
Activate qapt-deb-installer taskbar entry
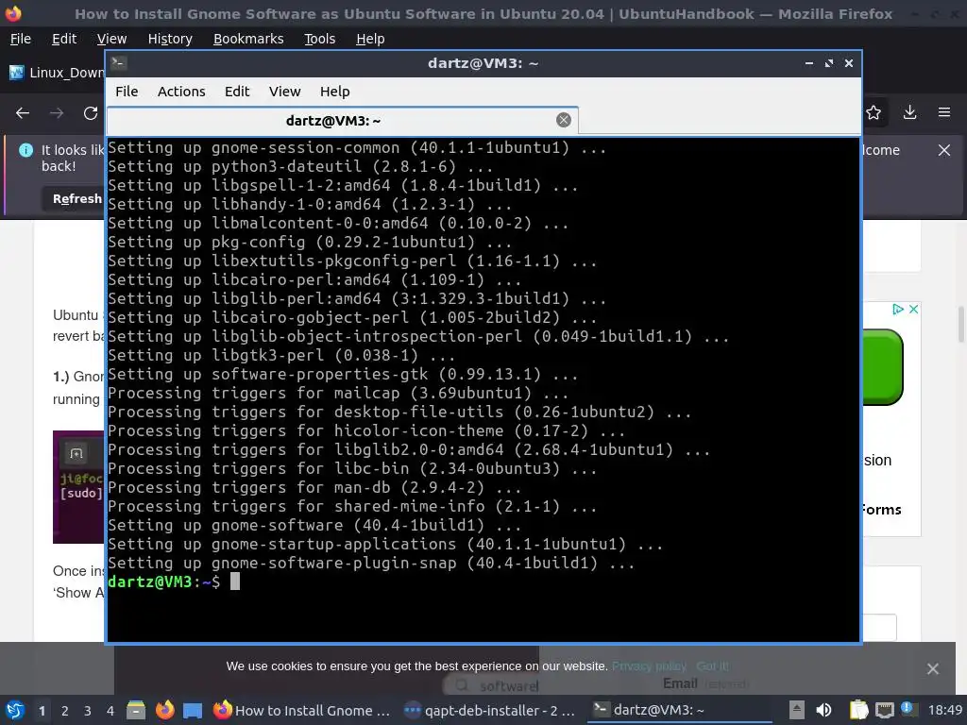click(490, 710)
